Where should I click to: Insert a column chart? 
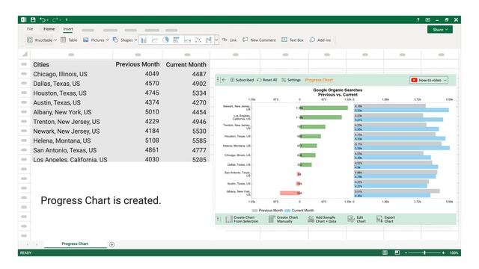point(144,40)
